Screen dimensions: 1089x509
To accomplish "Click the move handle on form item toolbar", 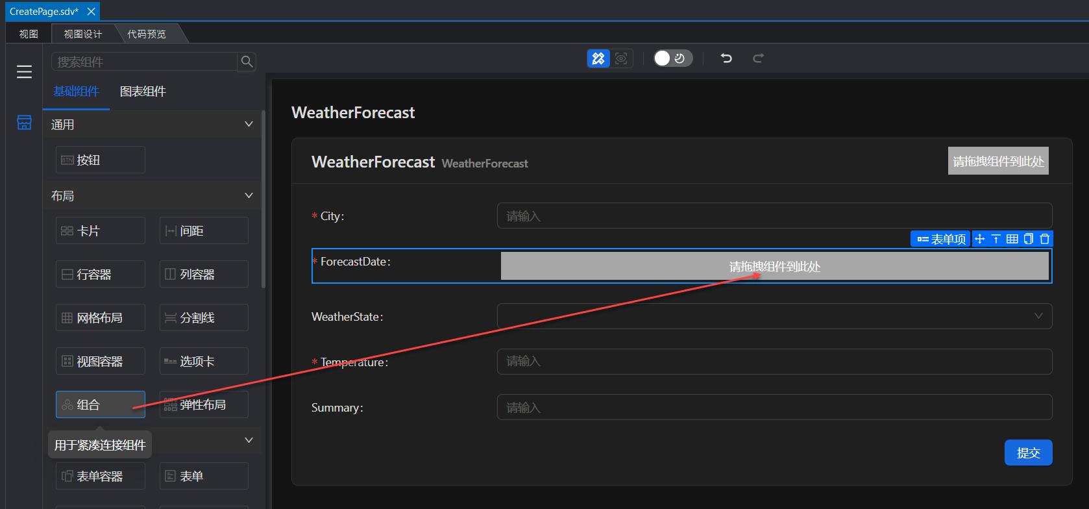I will (980, 239).
